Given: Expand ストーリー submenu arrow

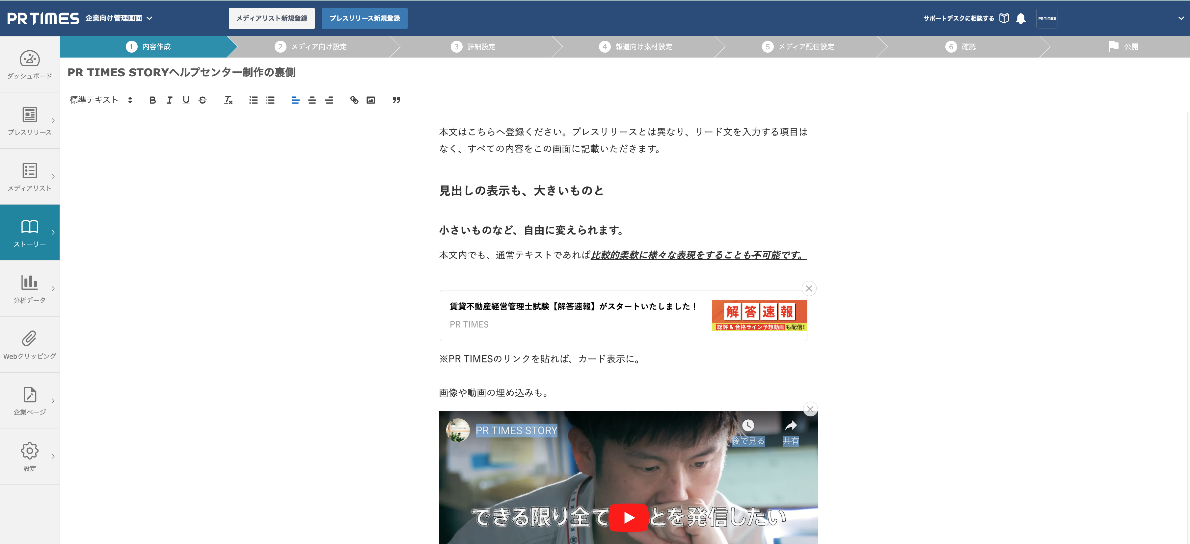Looking at the screenshot, I should point(53,233).
